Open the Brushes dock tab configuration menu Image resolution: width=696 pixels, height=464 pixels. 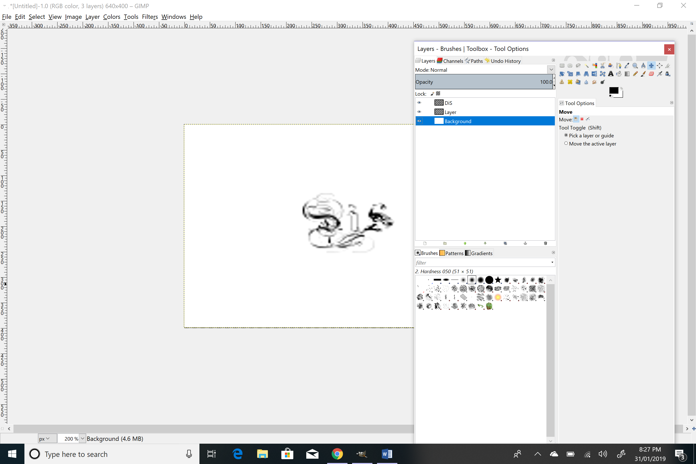[x=553, y=253]
